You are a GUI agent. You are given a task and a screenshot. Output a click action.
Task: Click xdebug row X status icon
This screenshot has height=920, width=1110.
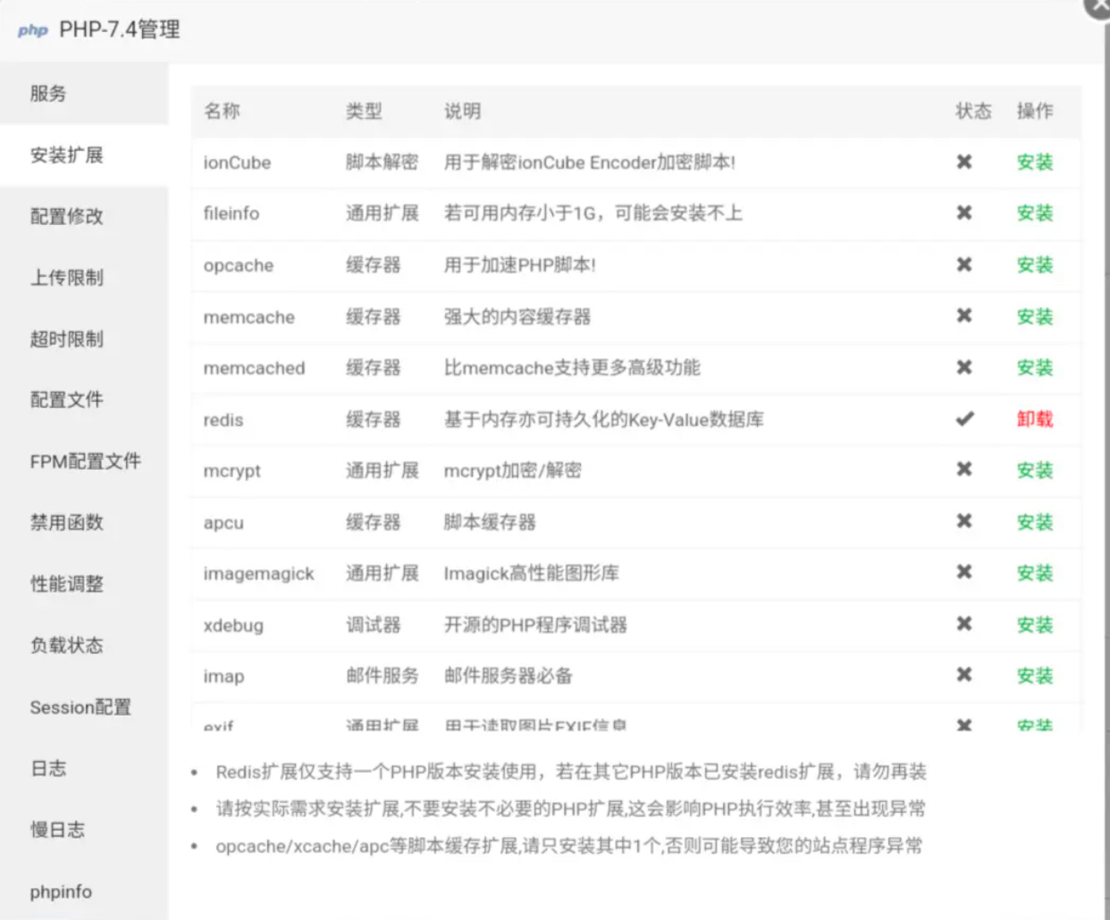(x=964, y=623)
